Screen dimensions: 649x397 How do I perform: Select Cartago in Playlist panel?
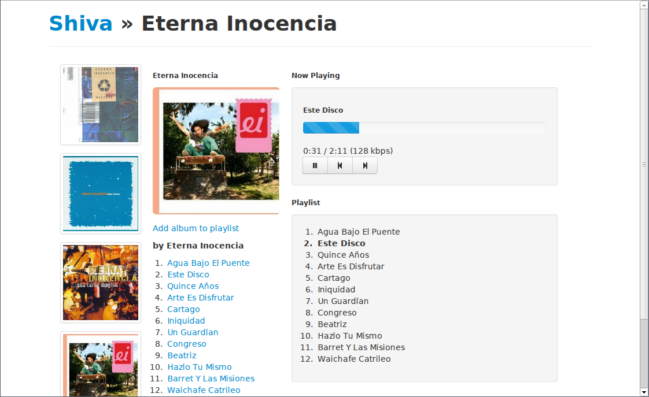(334, 279)
